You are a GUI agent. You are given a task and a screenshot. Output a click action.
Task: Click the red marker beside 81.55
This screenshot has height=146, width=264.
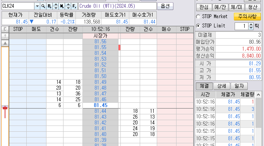(119, 48)
